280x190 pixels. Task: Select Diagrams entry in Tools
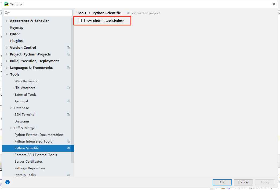pyautogui.click(x=22, y=121)
